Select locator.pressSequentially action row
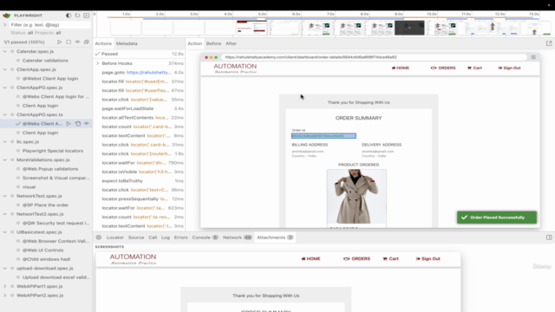 pos(140,198)
